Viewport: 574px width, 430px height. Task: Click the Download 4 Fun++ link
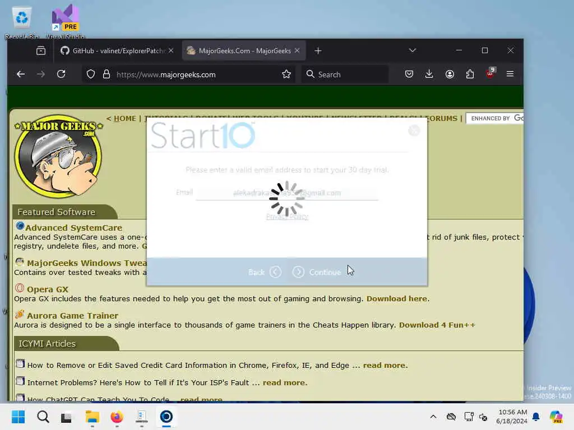point(437,325)
